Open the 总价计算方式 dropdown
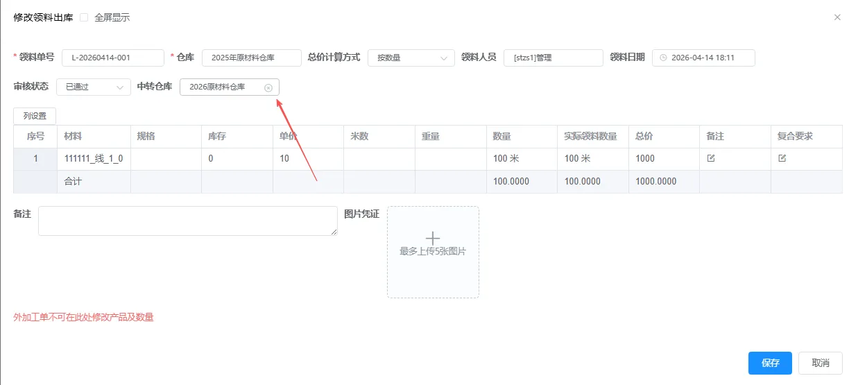The width and height of the screenshot is (849, 385). 411,58
